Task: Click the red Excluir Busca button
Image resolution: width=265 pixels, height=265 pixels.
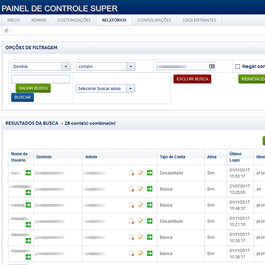Action: click(192, 79)
